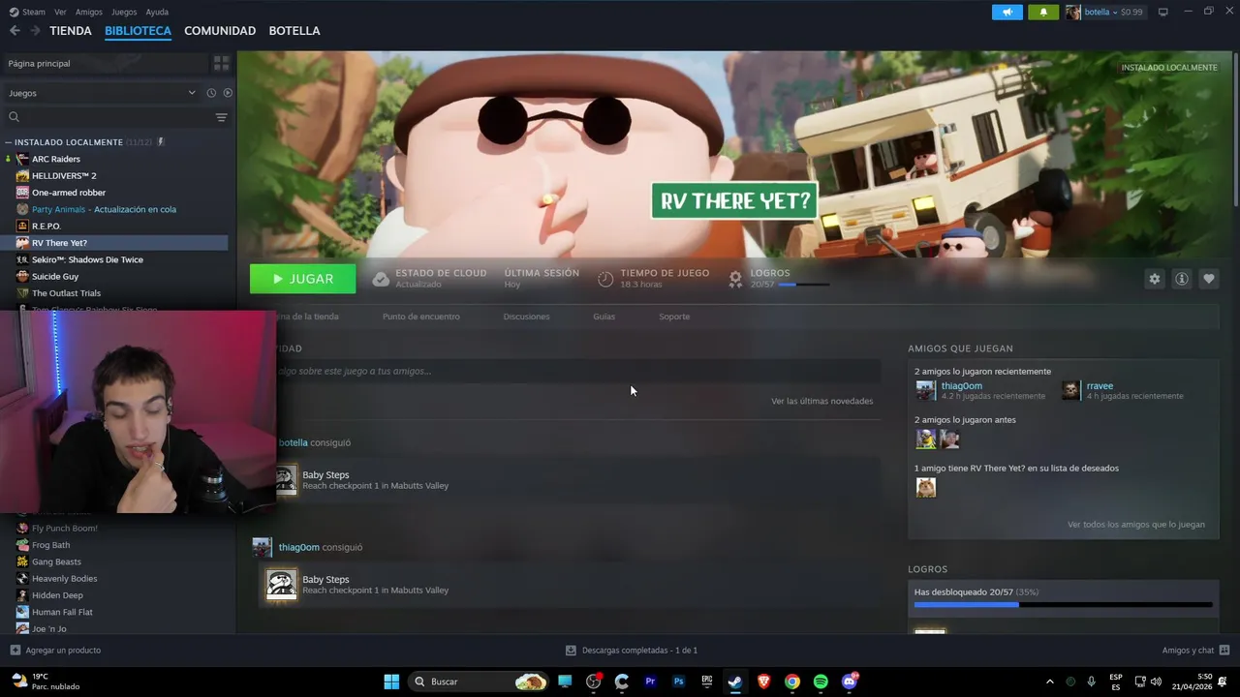The width and height of the screenshot is (1240, 697).
Task: Open botella account dropdown
Action: click(1104, 12)
